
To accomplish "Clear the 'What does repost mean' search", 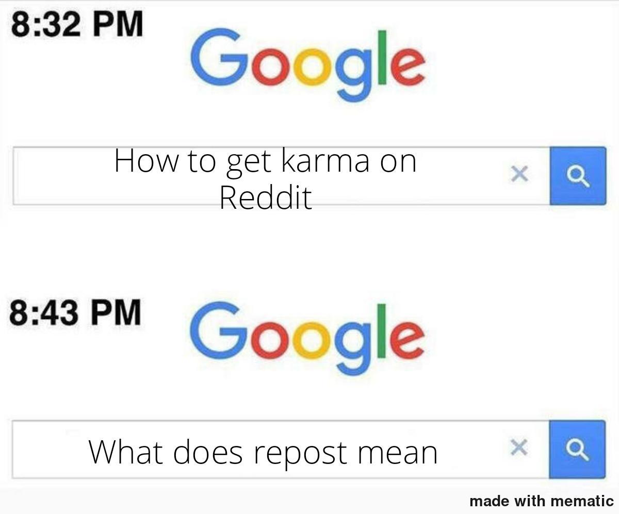I will pyautogui.click(x=519, y=447).
